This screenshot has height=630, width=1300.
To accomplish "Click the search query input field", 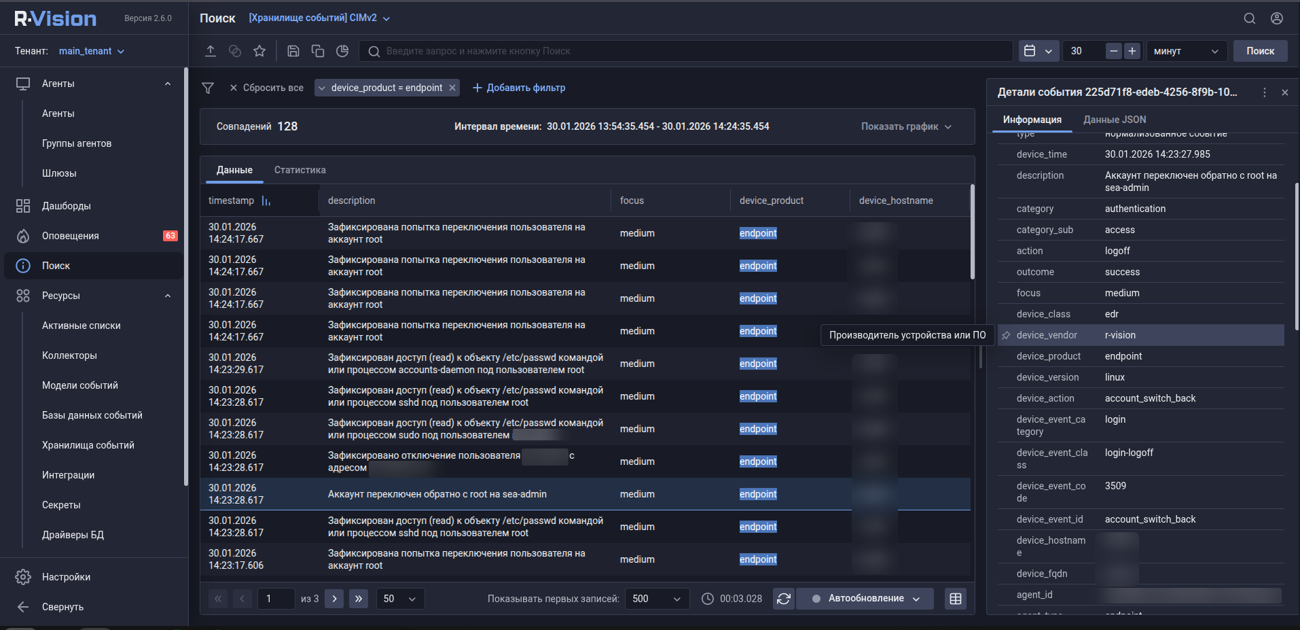I will pos(686,51).
